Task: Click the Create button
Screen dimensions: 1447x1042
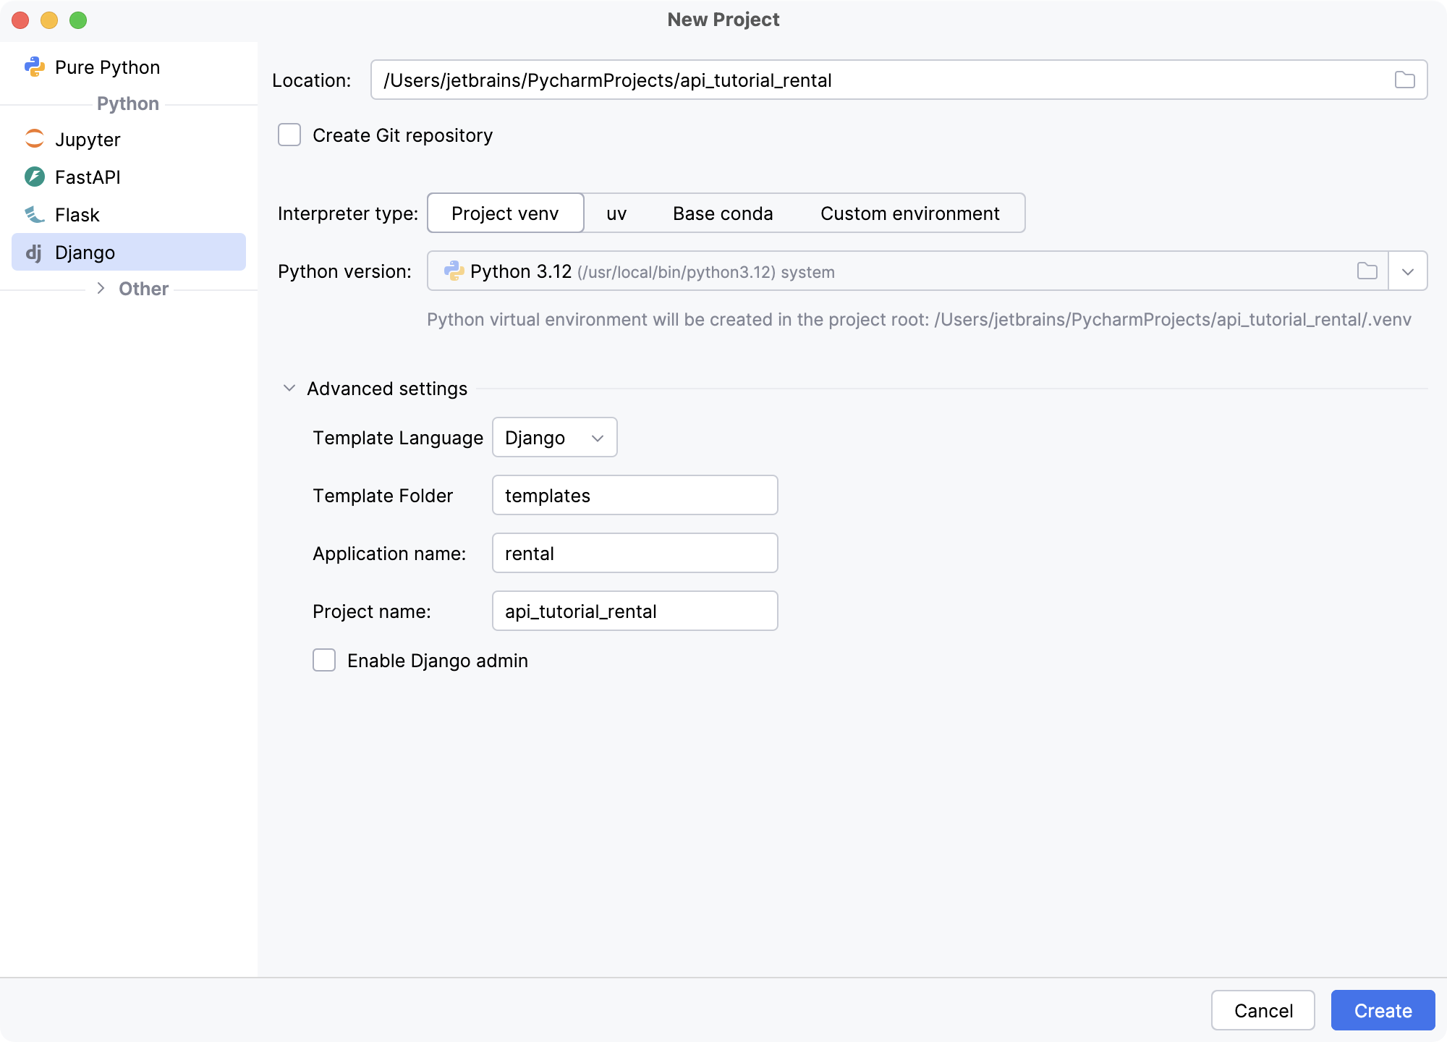Action: tap(1382, 1010)
